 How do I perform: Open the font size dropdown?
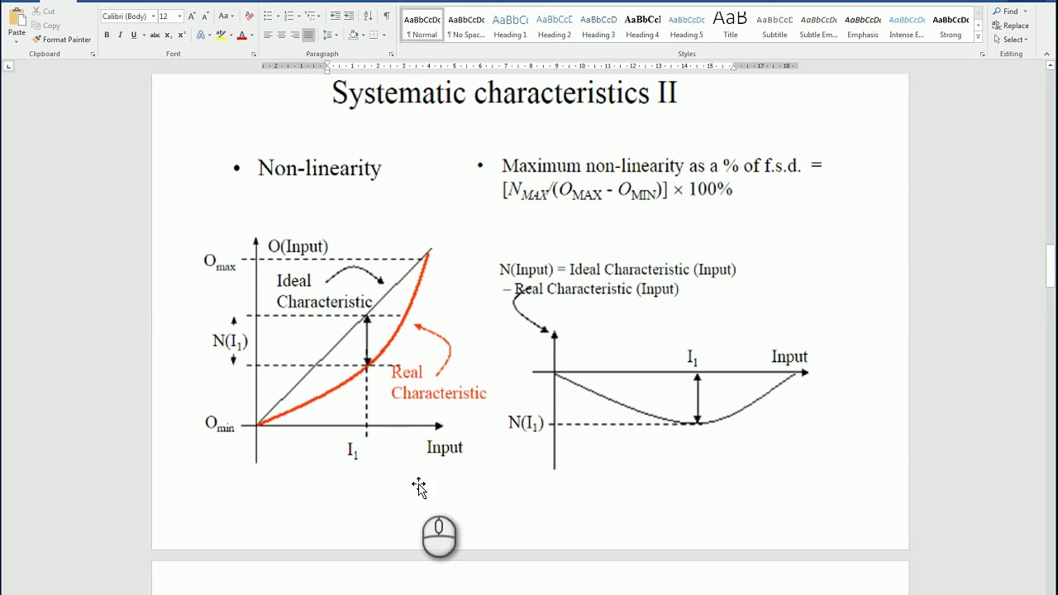pyautogui.click(x=179, y=17)
